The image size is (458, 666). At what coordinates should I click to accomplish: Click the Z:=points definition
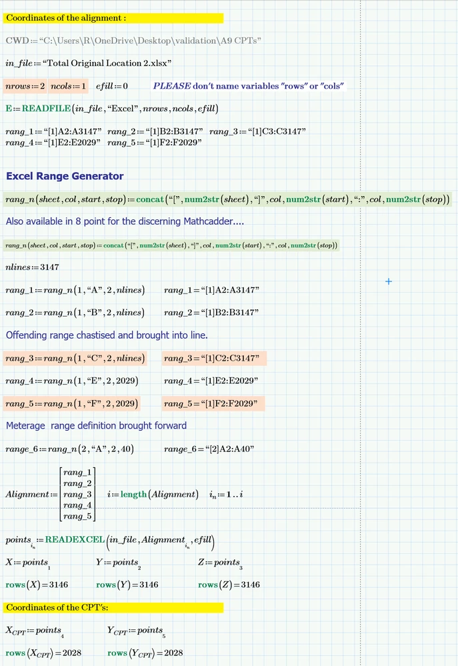(x=221, y=563)
